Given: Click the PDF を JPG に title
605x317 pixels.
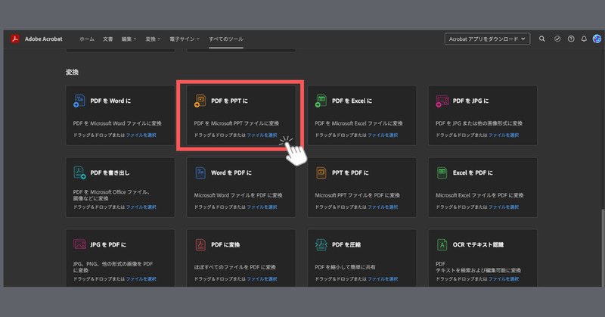Looking at the screenshot, I should [x=470, y=101].
